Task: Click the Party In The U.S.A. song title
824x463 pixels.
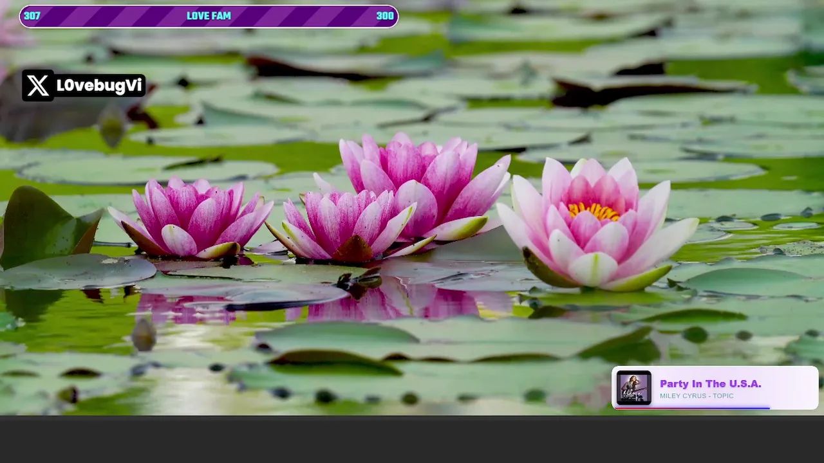Action: (x=711, y=384)
